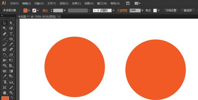Open the arrange documents layout menu
This screenshot has height=100, width=198.
[137, 3]
